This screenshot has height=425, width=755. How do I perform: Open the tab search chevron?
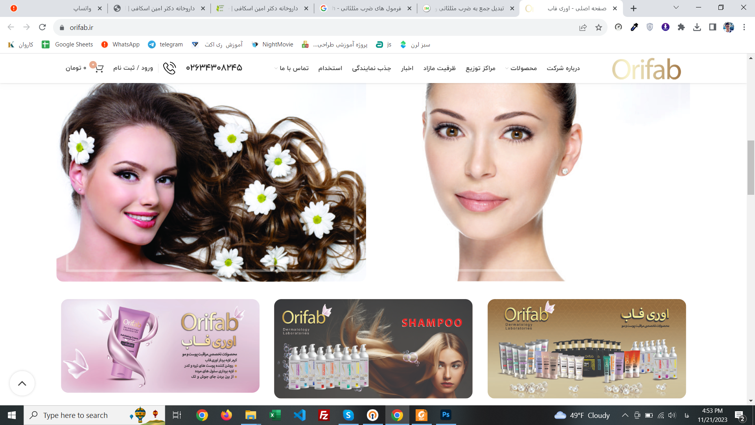coord(676,7)
